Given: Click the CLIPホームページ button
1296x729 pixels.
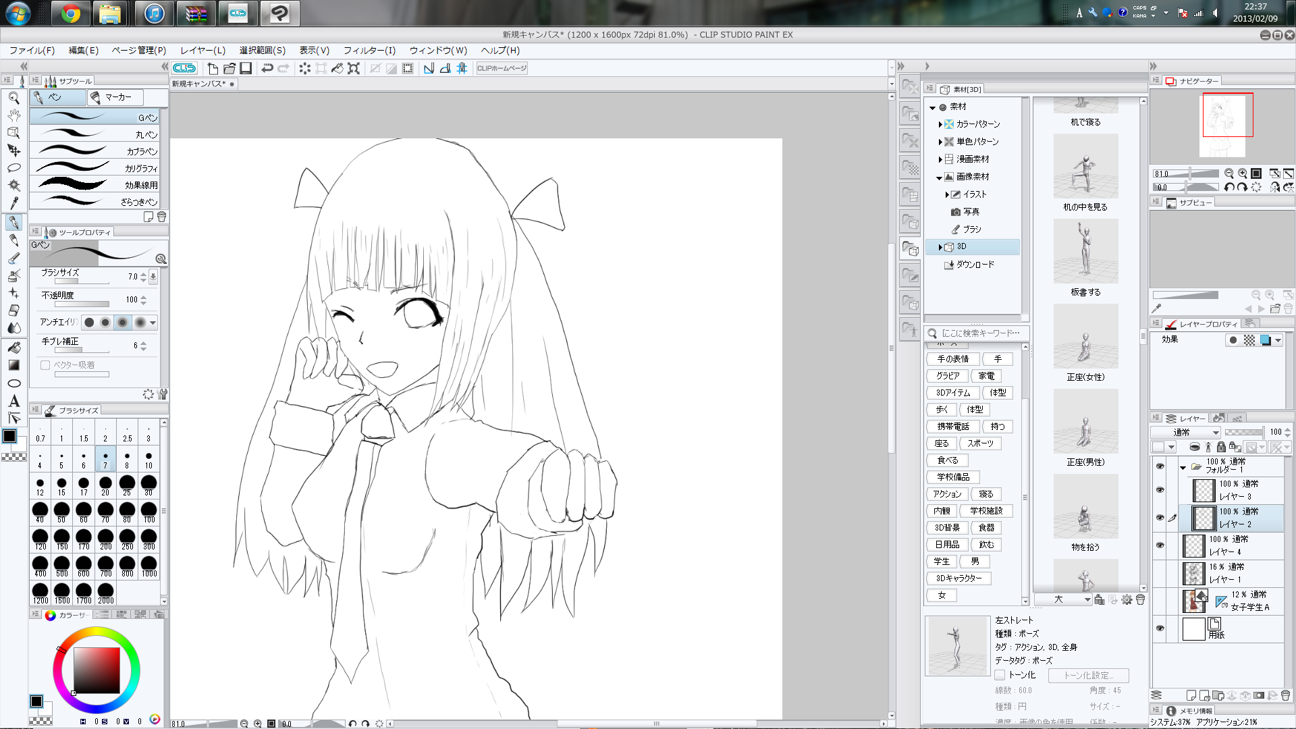Looking at the screenshot, I should coord(502,68).
